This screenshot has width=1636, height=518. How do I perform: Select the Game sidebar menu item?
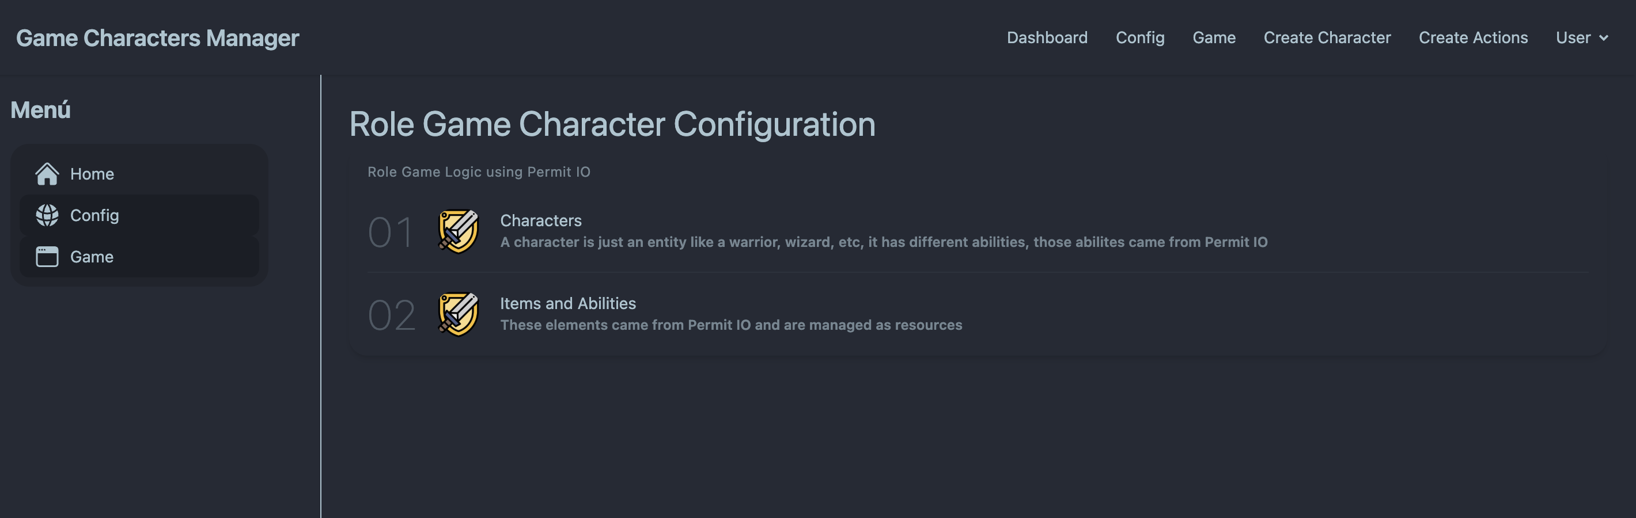139,257
